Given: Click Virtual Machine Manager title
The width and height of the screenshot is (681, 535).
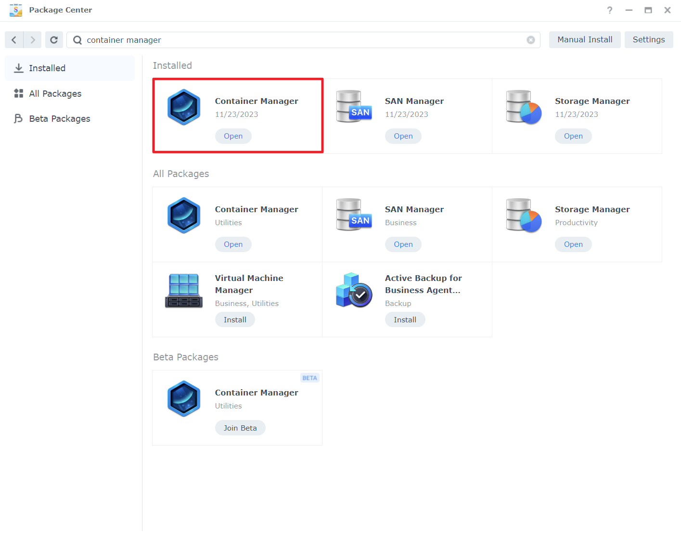Looking at the screenshot, I should (x=249, y=284).
